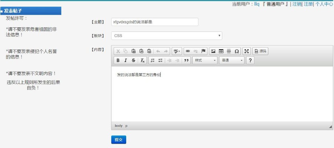Toggle bold formatting

click(x=118, y=61)
